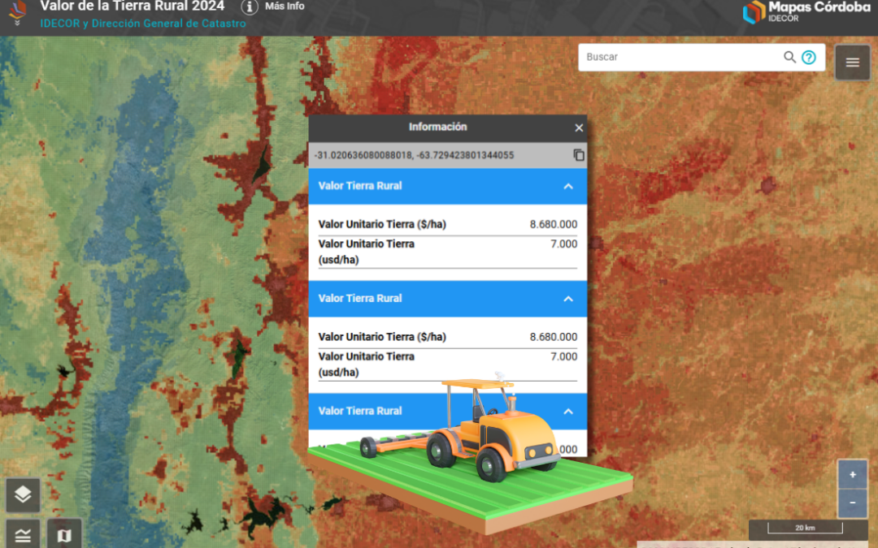Open the legend icon at bottom left
This screenshot has width=878, height=548.
[23, 534]
